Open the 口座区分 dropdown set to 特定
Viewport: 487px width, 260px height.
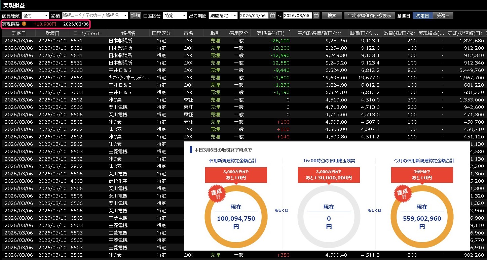184,15
